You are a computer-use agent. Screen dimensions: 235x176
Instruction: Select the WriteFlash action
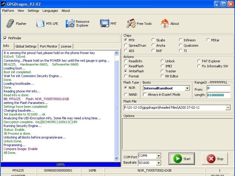(x=125, y=71)
